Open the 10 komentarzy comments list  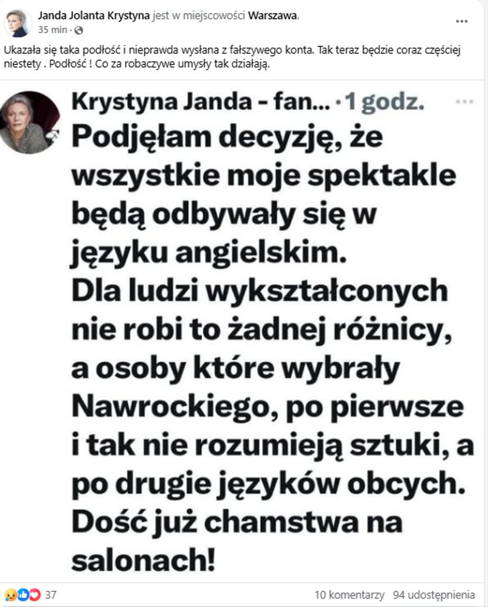click(349, 595)
